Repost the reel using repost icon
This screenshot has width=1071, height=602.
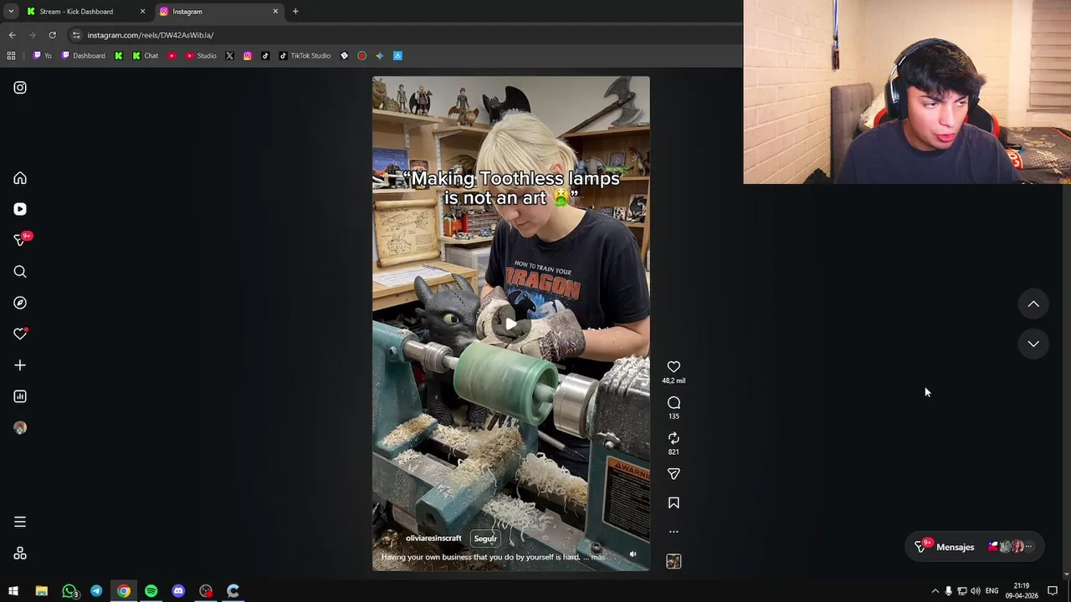coord(674,438)
